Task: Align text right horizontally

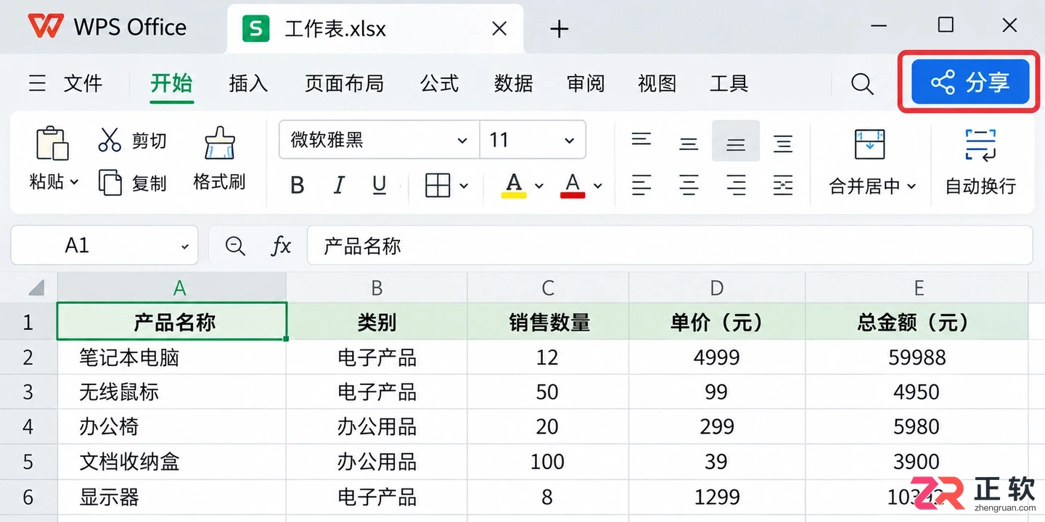Action: coord(736,186)
